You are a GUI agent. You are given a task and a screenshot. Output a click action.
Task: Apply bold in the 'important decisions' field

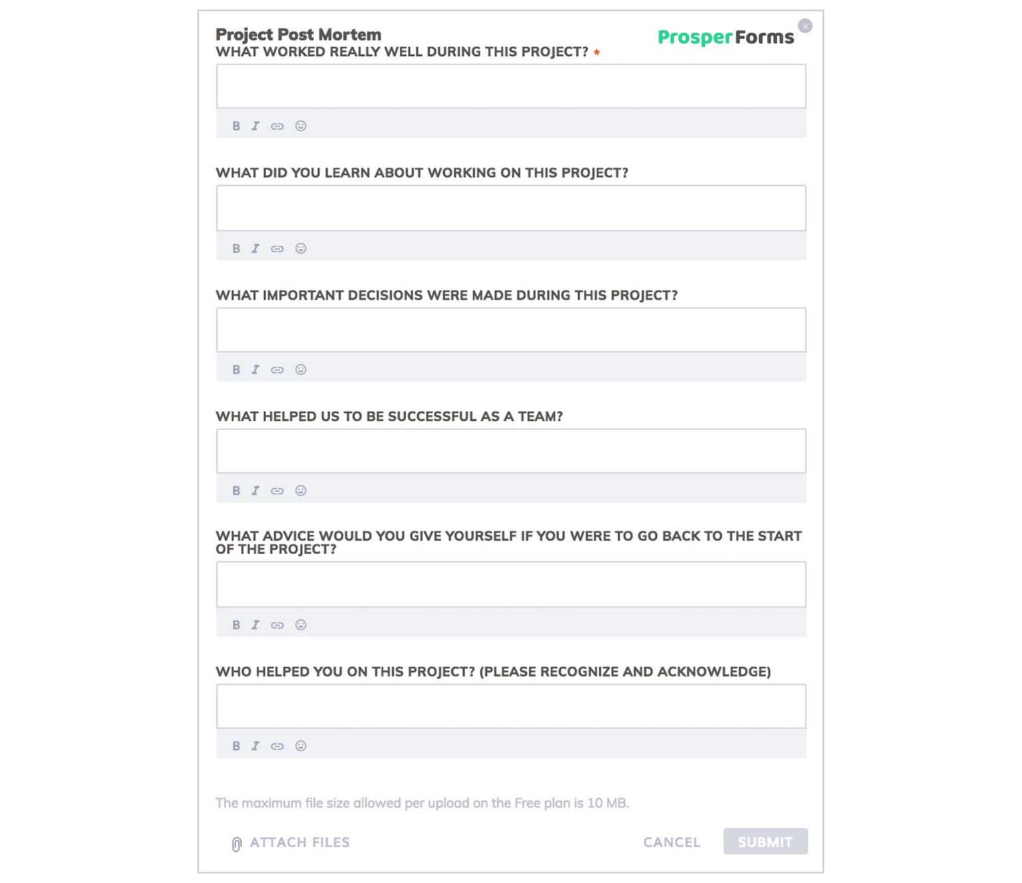click(236, 369)
